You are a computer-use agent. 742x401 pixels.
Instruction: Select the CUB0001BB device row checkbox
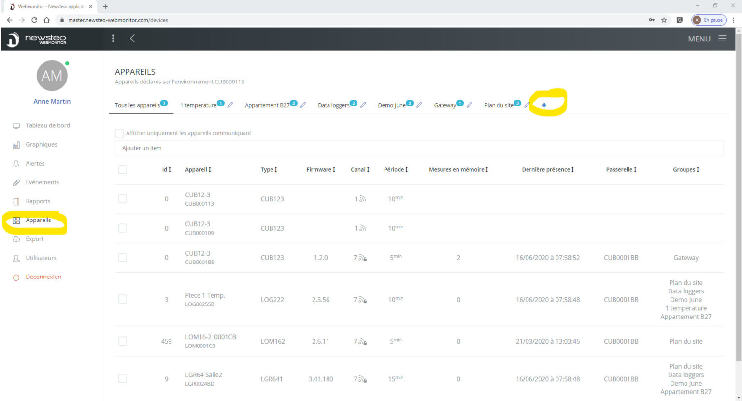coord(123,258)
